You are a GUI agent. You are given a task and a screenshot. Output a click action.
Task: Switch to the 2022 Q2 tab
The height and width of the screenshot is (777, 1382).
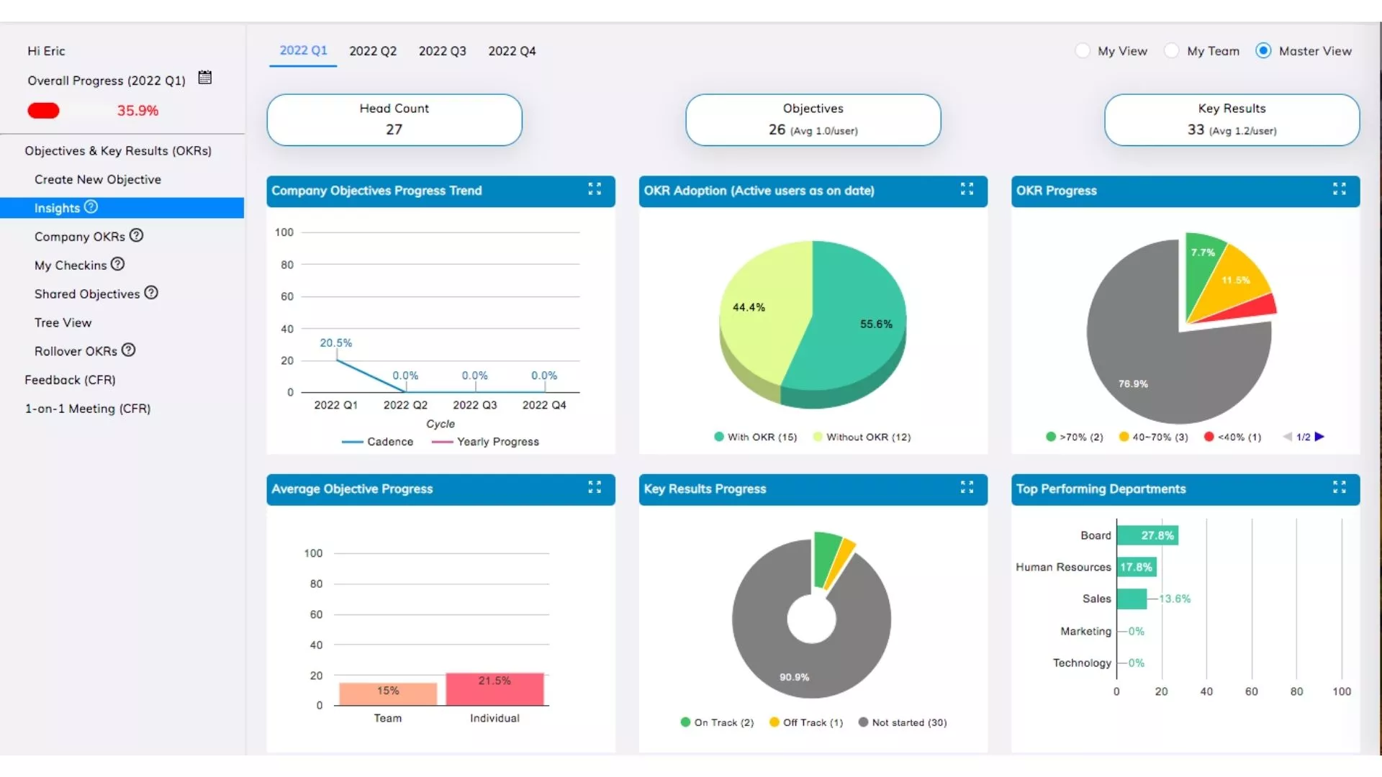373,51
